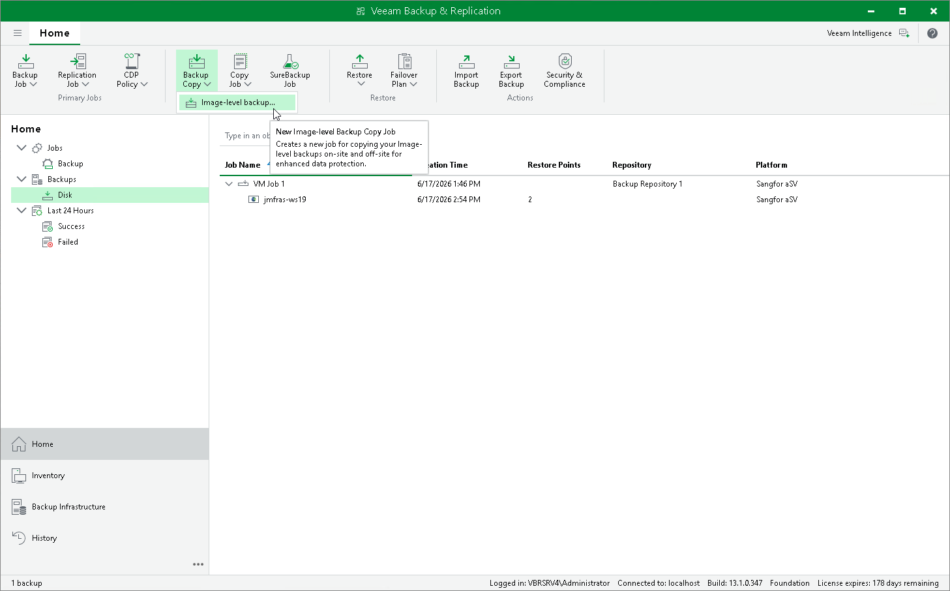
Task: Select the Disk tree item
Action: click(110, 195)
